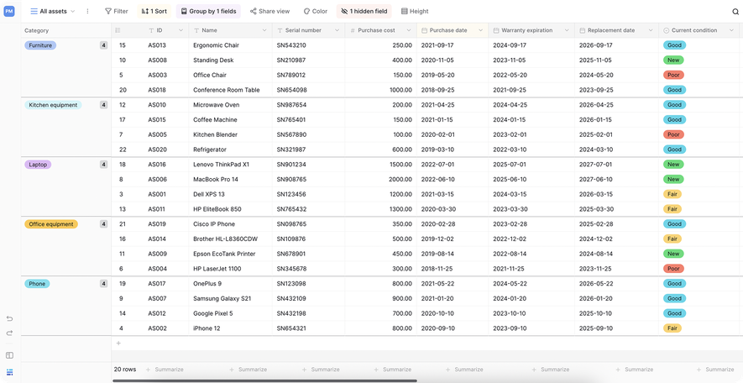Show the 1 hidden field menu

click(364, 11)
